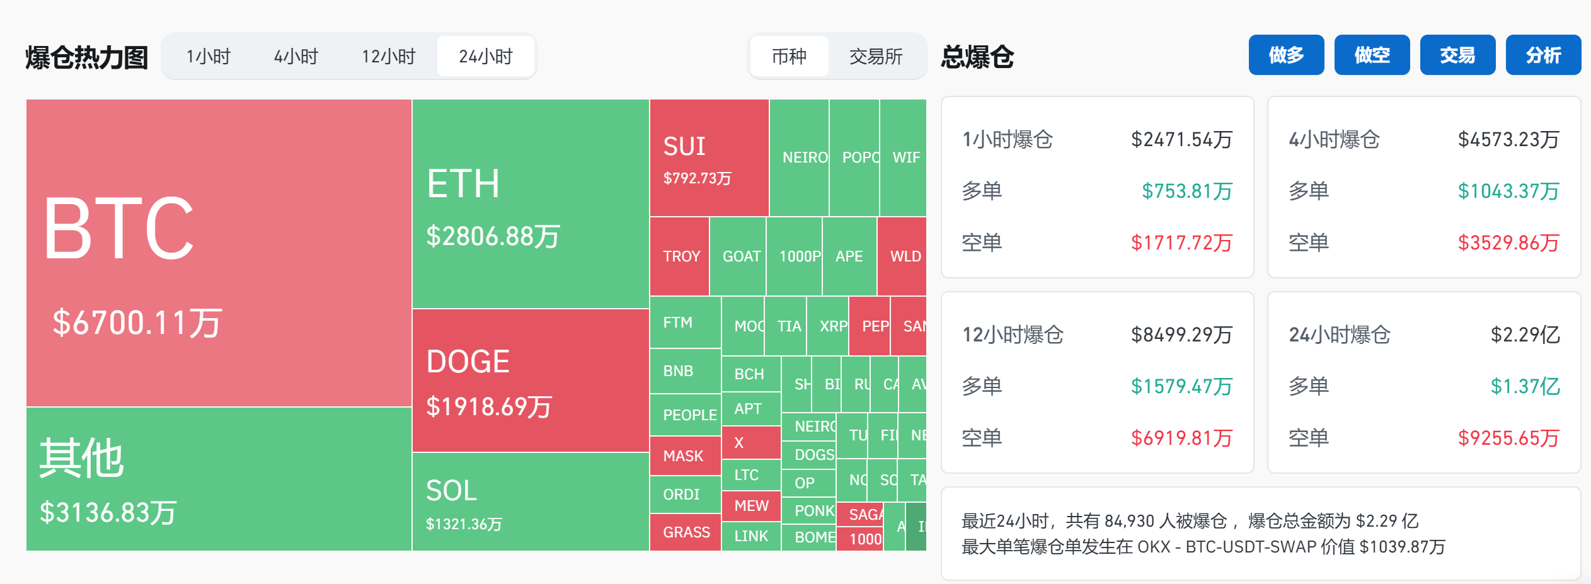The height and width of the screenshot is (584, 1591).
Task: Click the 做空 button
Action: click(x=1372, y=55)
